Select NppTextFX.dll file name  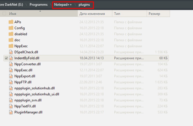click(25, 106)
